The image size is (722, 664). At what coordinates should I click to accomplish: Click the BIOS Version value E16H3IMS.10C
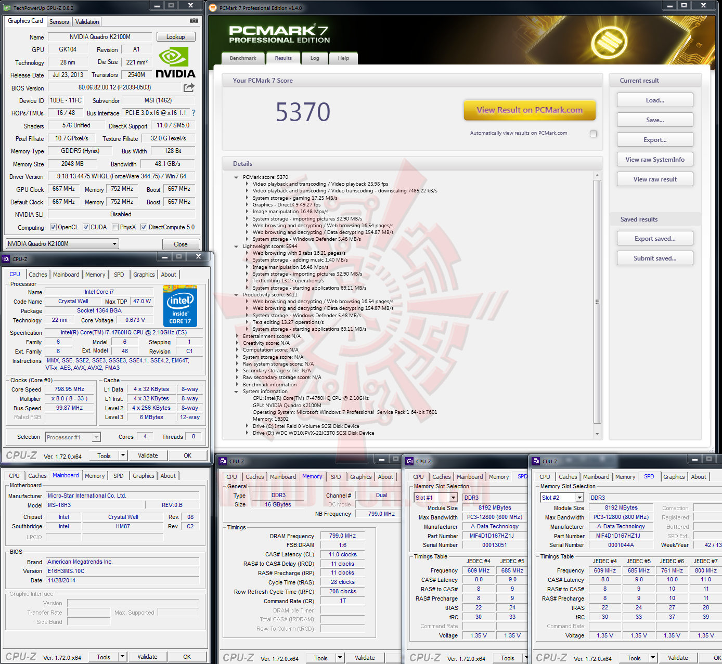[123, 571]
